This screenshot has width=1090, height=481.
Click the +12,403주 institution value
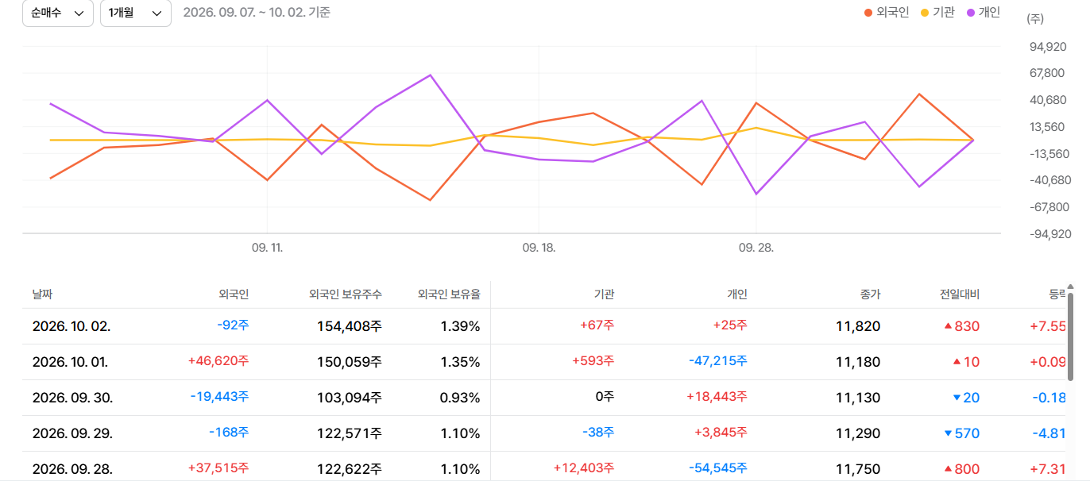pyautogui.click(x=586, y=468)
